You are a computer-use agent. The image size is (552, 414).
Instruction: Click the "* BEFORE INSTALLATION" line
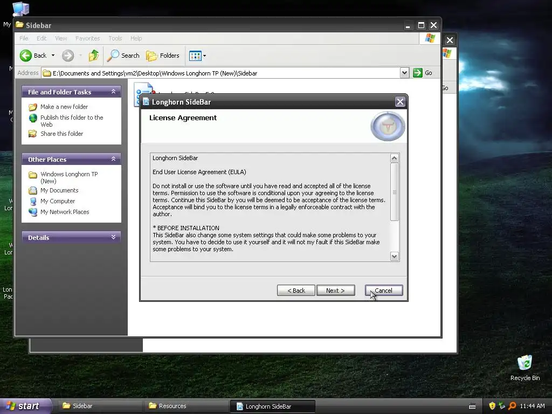[186, 228]
